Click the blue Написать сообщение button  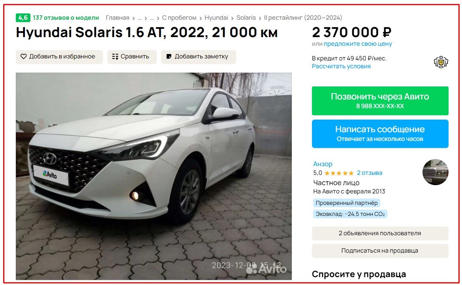[380, 134]
